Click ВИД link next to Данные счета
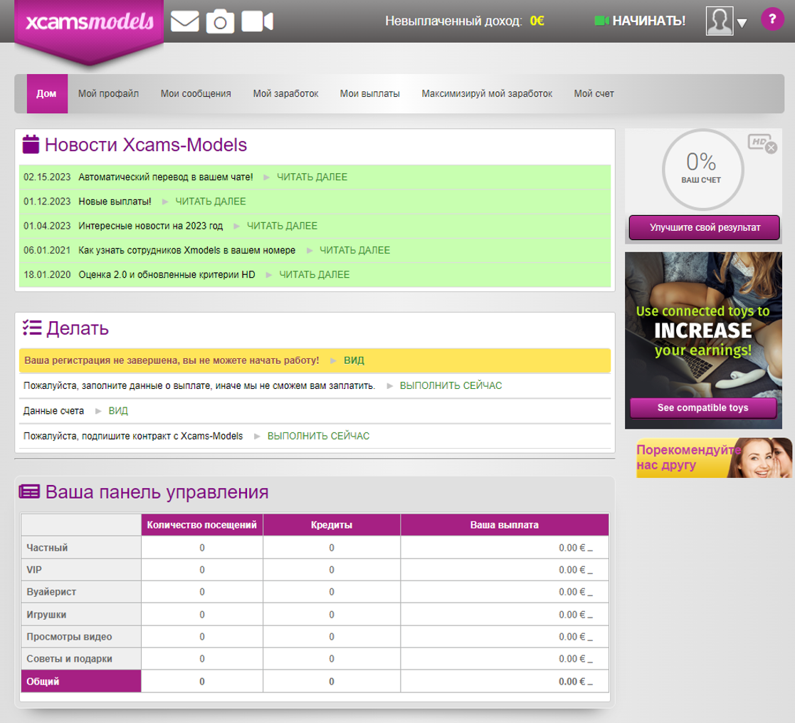The width and height of the screenshot is (795, 723). click(x=118, y=411)
